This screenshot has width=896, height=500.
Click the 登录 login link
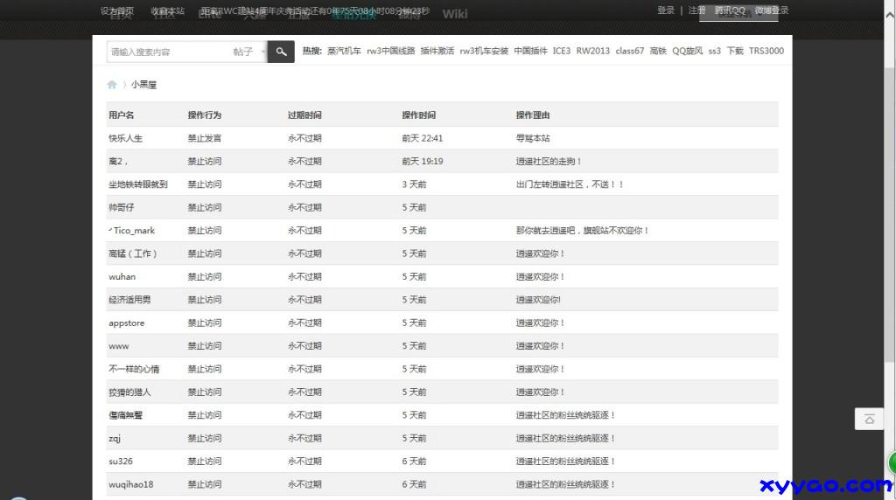click(x=666, y=10)
